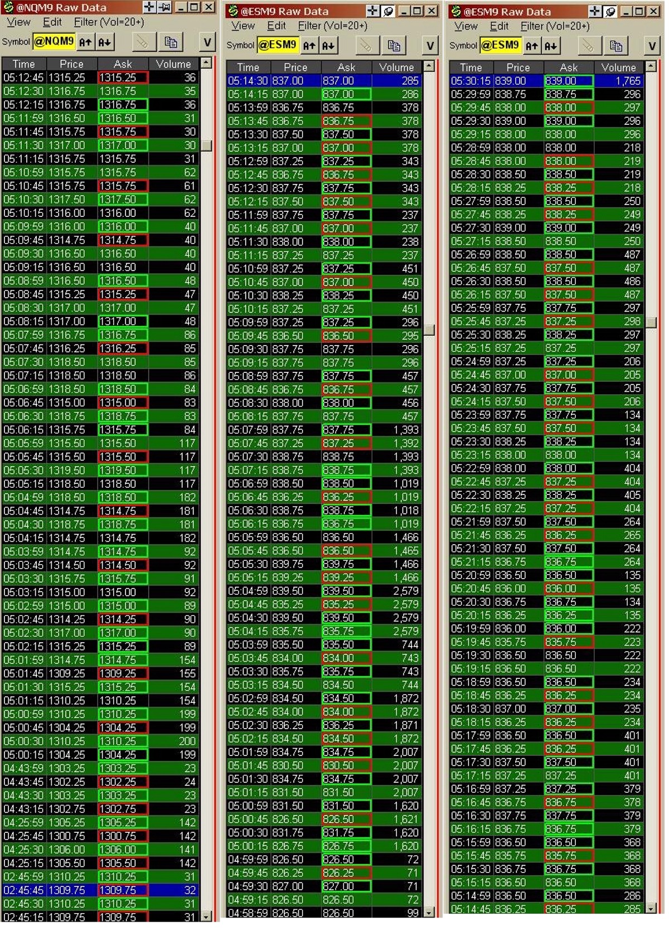Click the Volume column header in the right @ESM9 window

coord(618,67)
